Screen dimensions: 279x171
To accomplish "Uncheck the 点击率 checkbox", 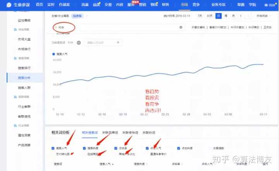I will click(x=115, y=148).
